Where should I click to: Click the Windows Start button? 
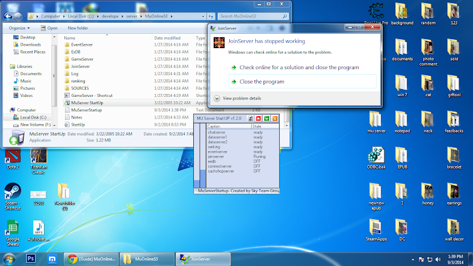click(x=9, y=259)
